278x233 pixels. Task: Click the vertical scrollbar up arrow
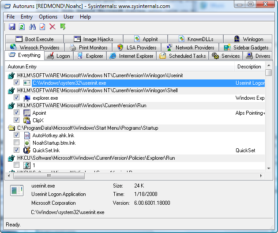(x=269, y=65)
